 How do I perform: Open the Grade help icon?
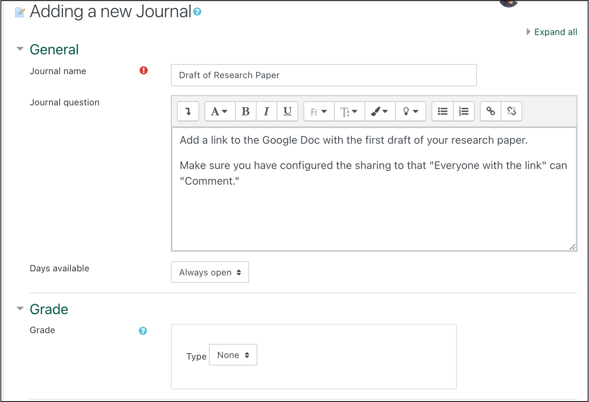pos(143,331)
